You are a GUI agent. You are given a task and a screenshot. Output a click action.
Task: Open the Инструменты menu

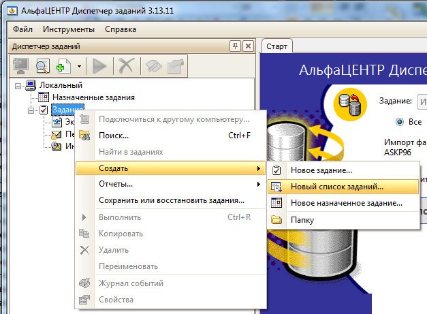click(69, 29)
